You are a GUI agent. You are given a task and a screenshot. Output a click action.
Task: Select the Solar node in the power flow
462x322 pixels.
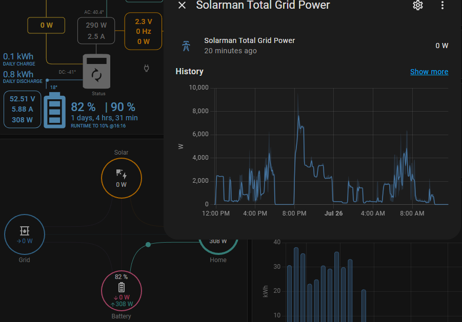121,178
